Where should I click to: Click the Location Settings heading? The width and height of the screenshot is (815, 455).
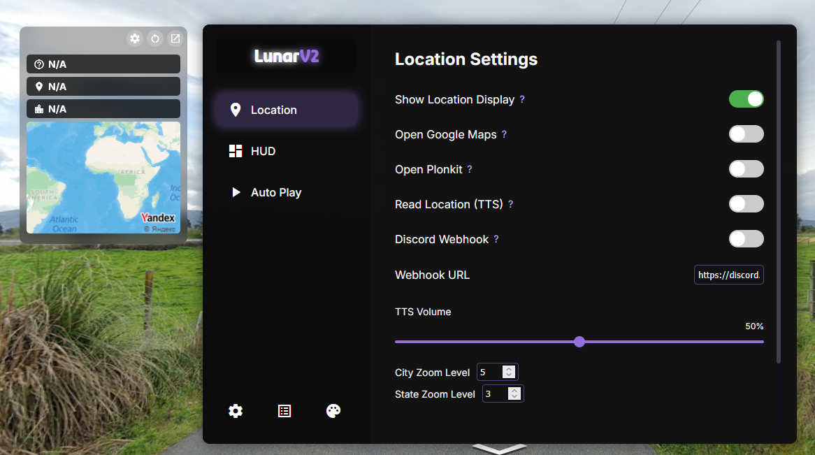point(466,59)
